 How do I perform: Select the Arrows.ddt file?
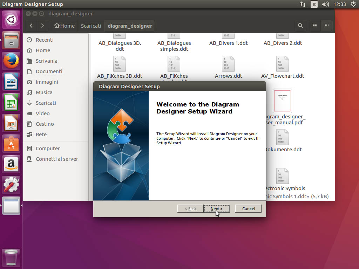(x=228, y=67)
